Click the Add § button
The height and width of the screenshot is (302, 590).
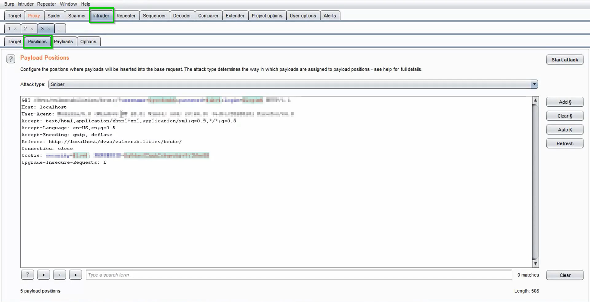(565, 102)
